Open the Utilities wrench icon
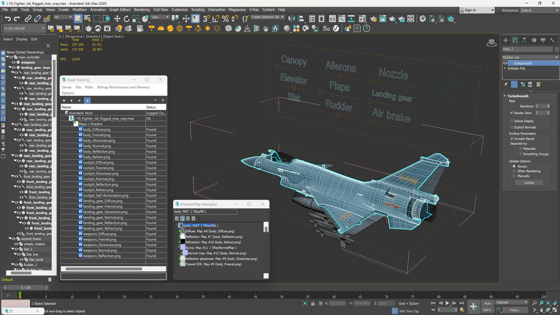Screen dimensions: 560x315 (x=552, y=40)
